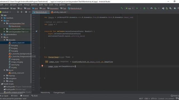Screen dimensions: 179x100
Task: Expand the values folder
Action: (4, 81)
